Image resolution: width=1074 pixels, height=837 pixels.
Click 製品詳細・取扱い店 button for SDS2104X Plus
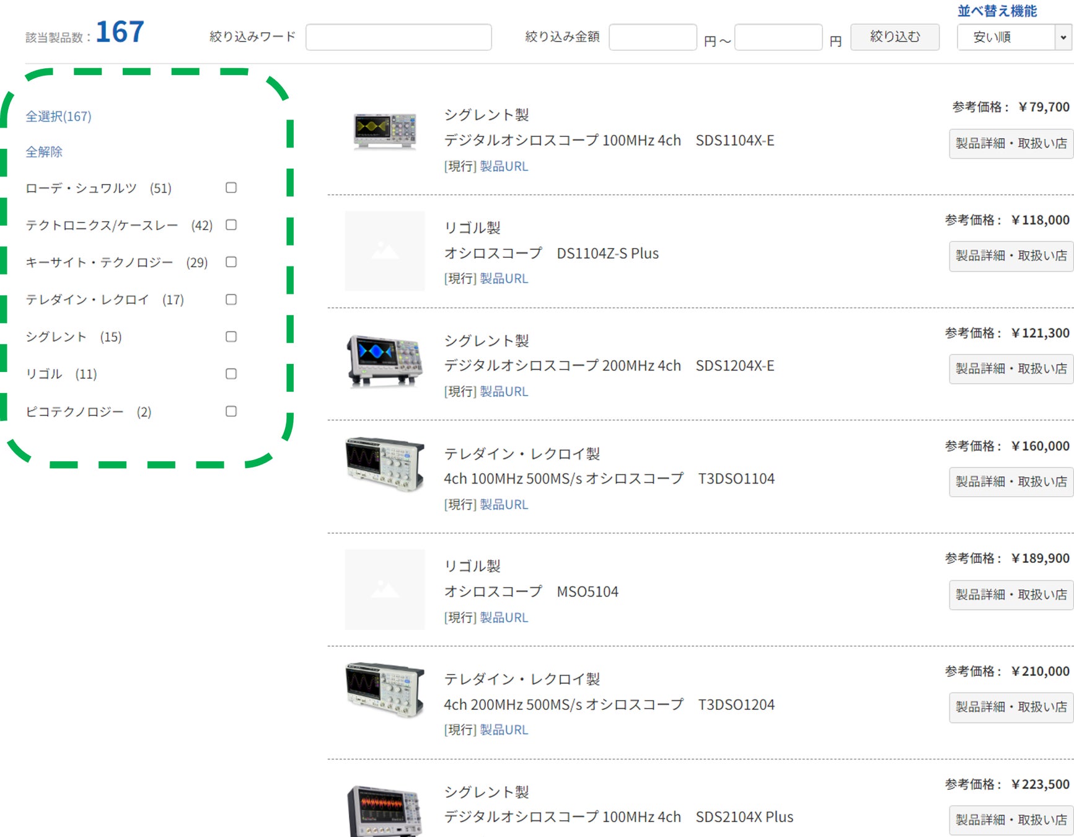click(1011, 820)
